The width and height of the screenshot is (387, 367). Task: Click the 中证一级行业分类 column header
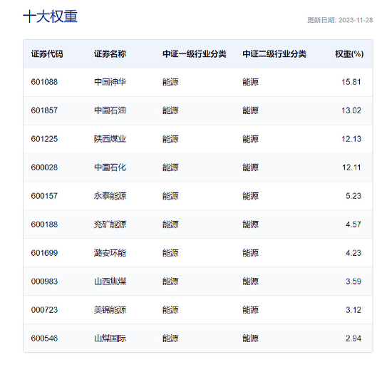pyautogui.click(x=195, y=54)
